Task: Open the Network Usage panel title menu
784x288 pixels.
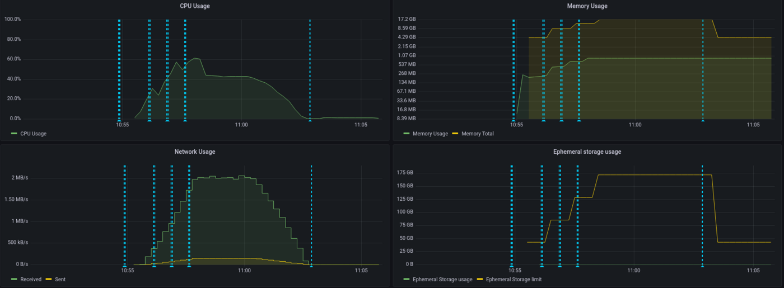Action: [194, 152]
